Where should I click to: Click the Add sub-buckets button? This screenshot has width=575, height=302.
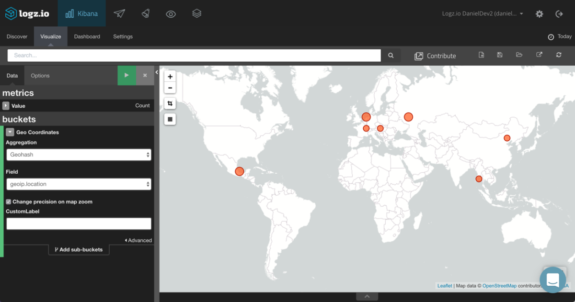(x=79, y=249)
